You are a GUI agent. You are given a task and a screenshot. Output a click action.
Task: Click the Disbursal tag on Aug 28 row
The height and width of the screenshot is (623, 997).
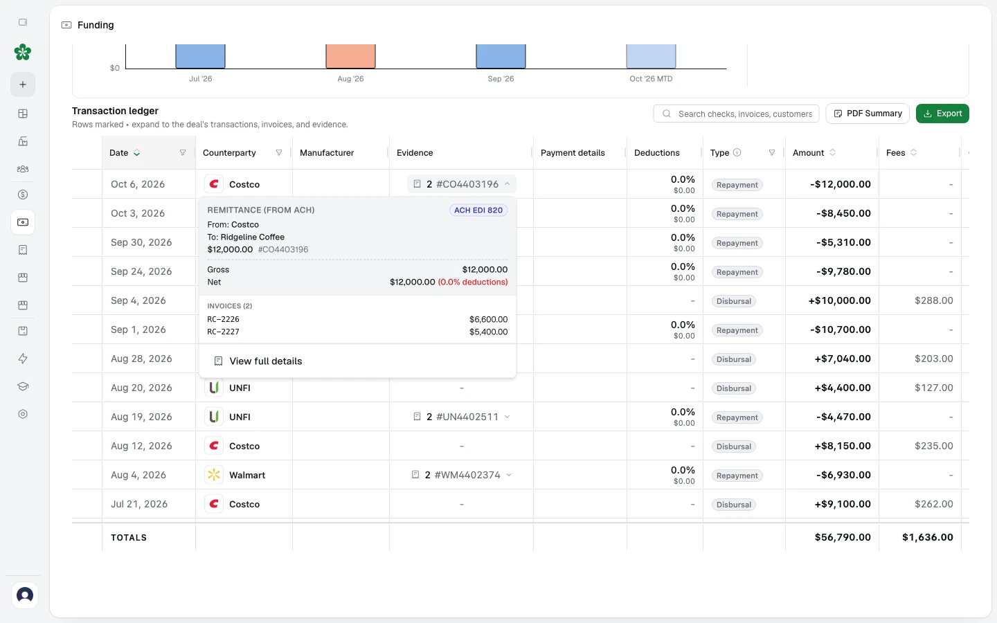click(x=734, y=359)
